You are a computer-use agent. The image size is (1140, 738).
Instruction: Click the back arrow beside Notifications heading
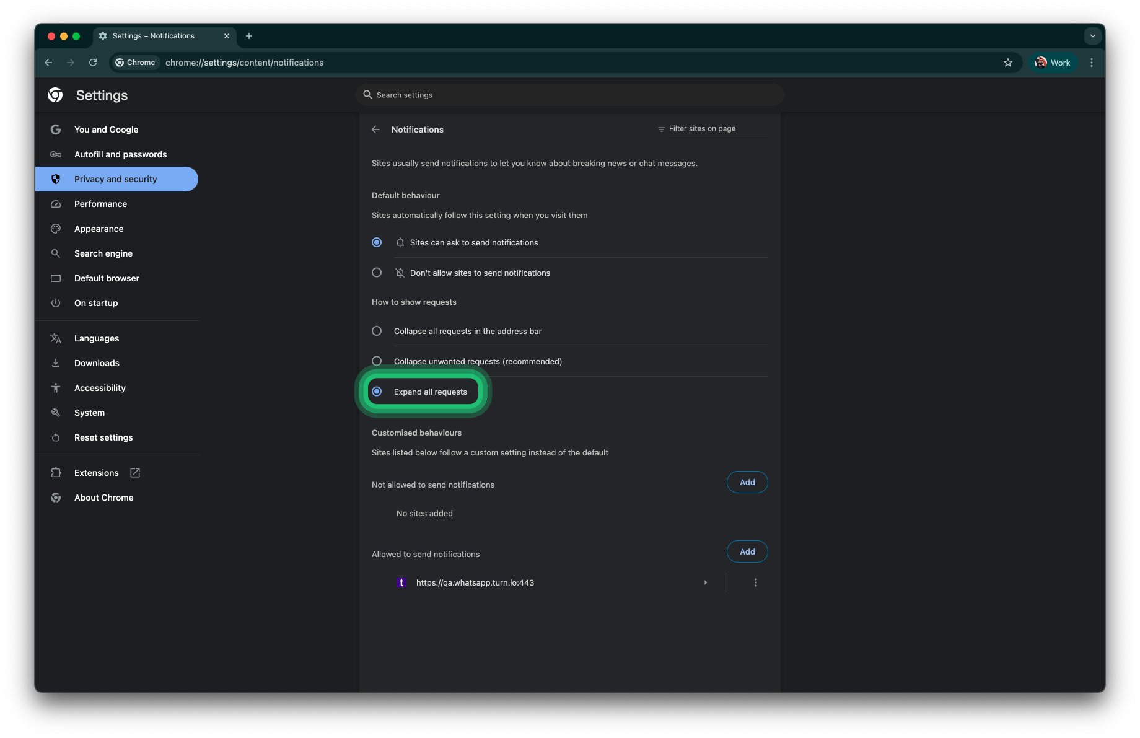point(375,130)
